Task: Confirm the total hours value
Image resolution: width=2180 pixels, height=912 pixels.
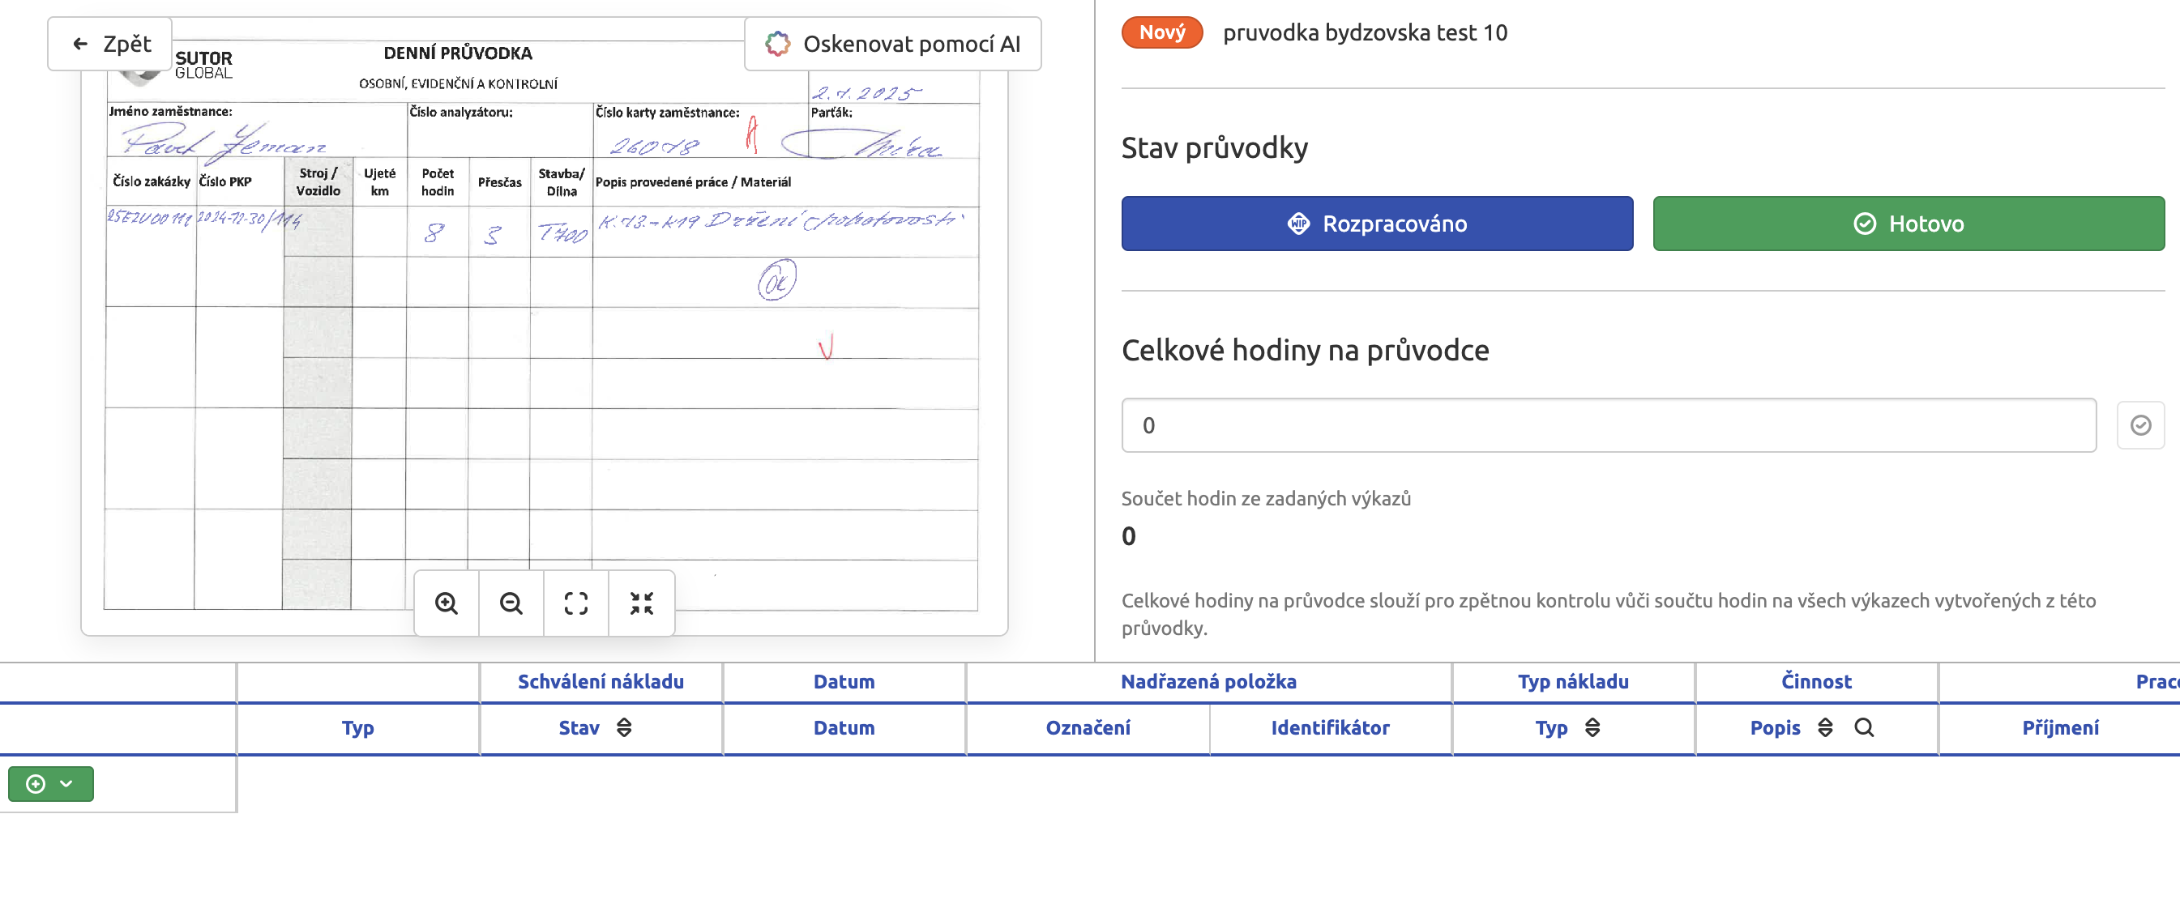Action: click(x=2140, y=425)
